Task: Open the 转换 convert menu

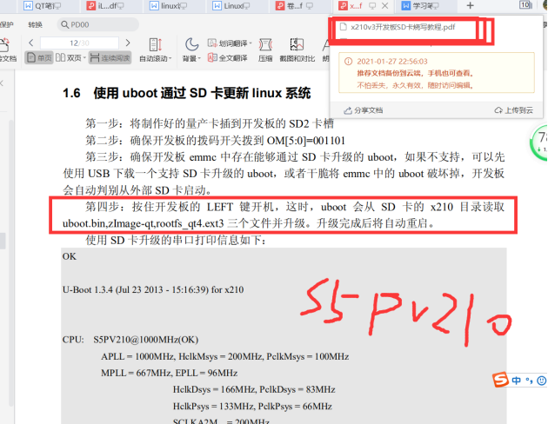Action: [35, 24]
